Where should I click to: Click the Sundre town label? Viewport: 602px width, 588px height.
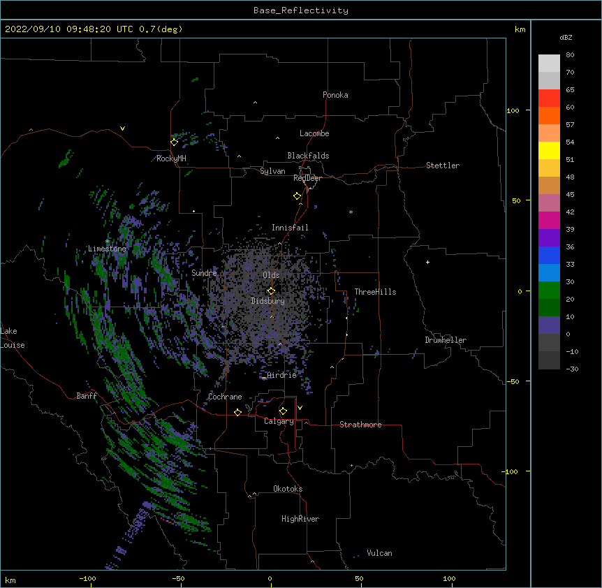click(204, 273)
